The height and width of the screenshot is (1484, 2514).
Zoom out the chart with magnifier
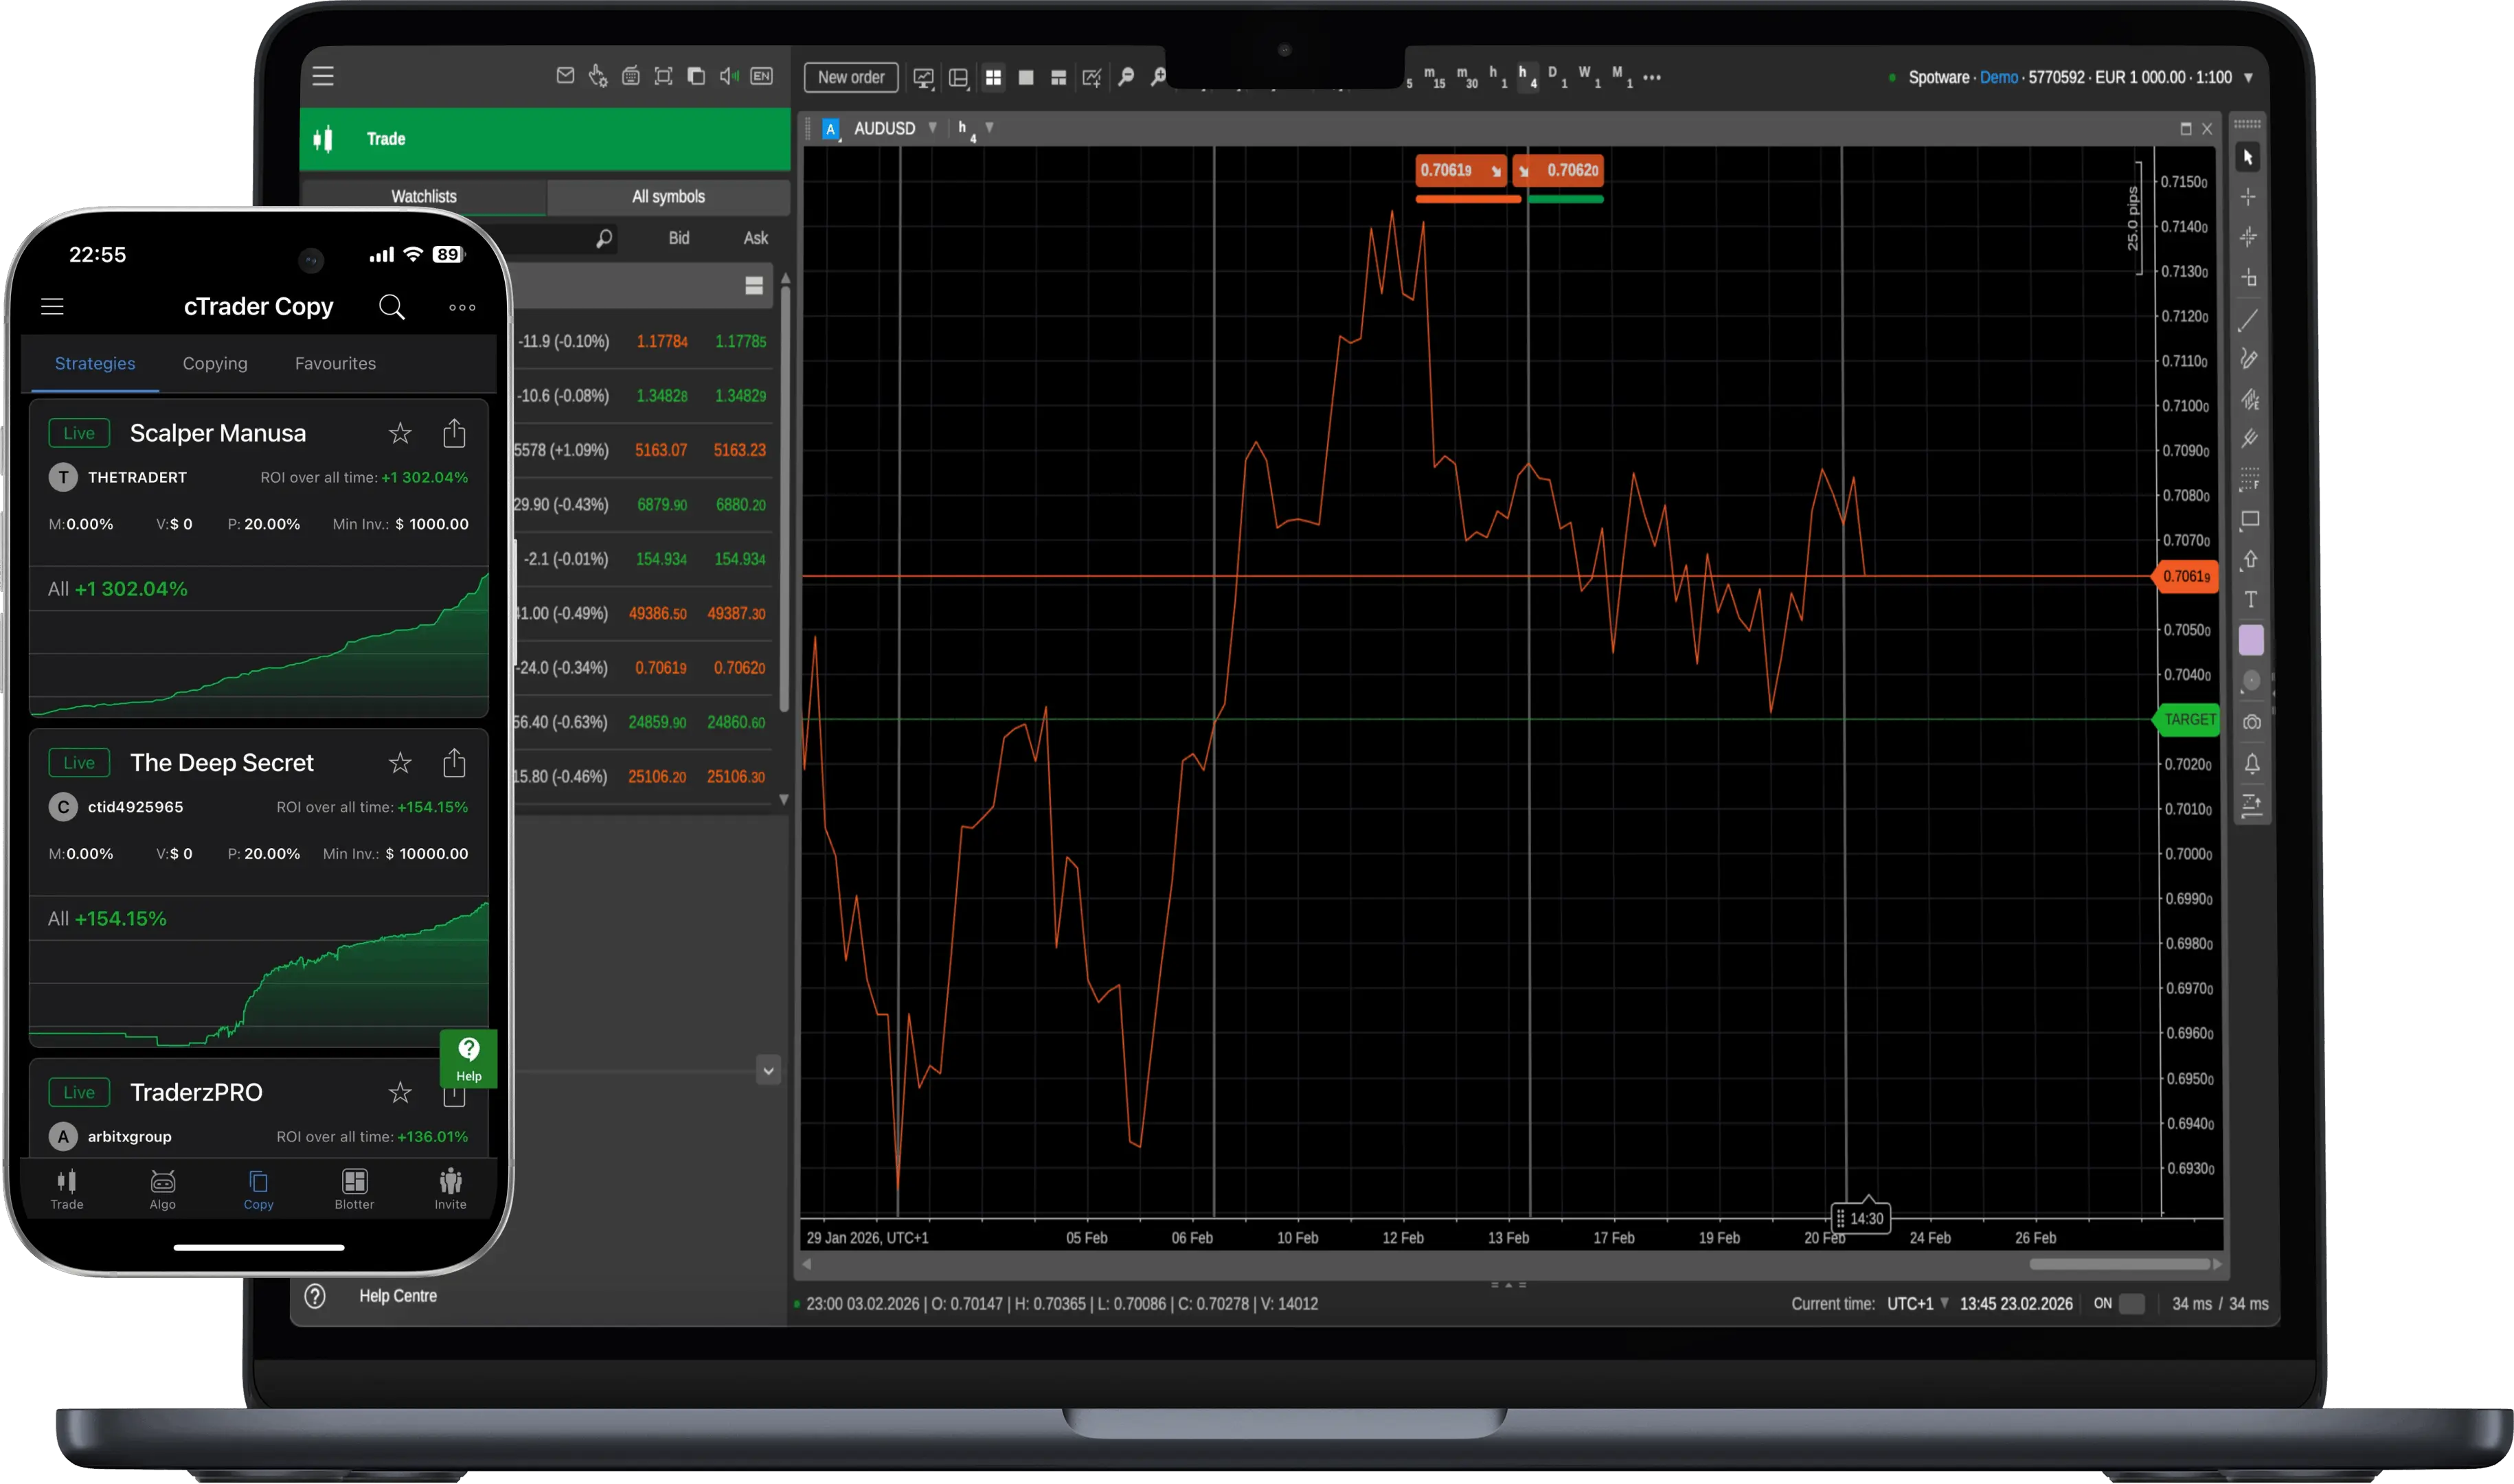tap(1126, 76)
